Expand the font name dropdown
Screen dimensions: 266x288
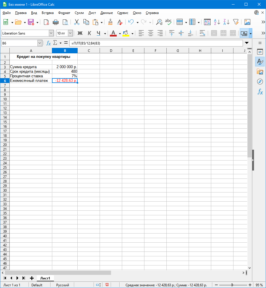coord(51,33)
